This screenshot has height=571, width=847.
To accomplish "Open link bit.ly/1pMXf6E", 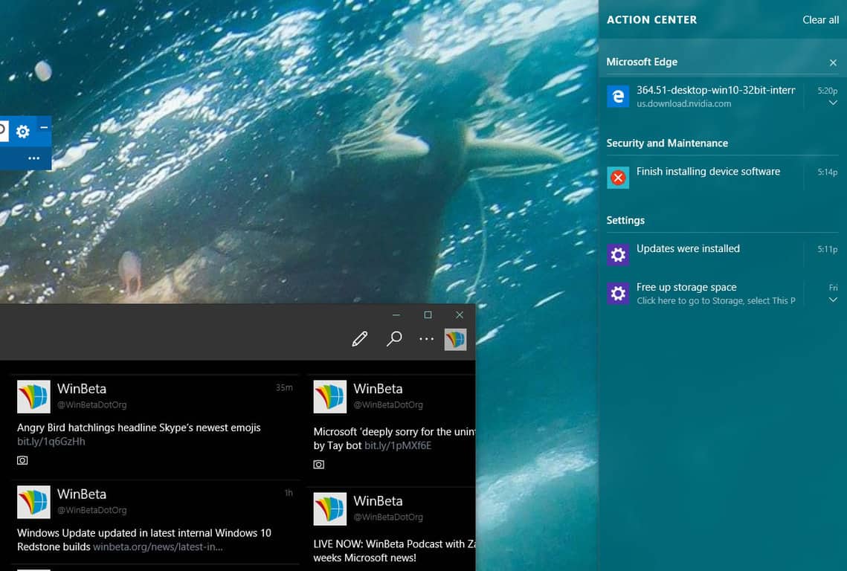I will click(398, 445).
